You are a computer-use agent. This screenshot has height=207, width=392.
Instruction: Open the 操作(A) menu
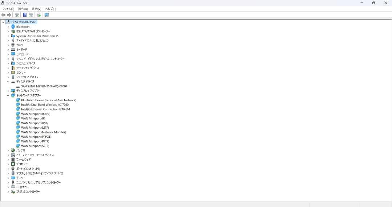click(x=23, y=9)
